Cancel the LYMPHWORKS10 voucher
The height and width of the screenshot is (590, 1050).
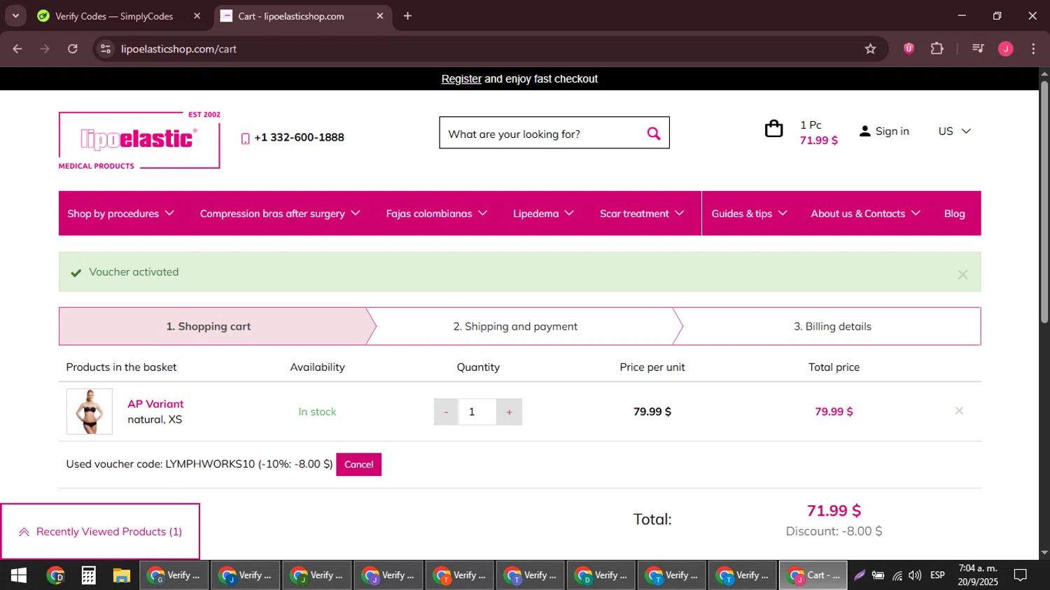coord(358,464)
